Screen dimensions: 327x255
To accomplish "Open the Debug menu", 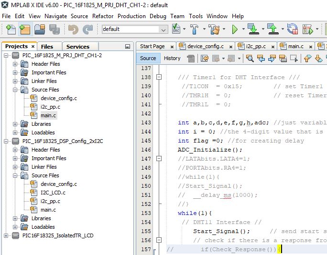I will (158, 16).
